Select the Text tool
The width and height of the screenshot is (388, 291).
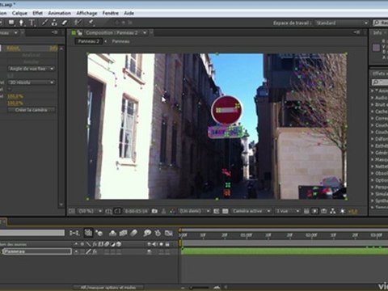pyautogui.click(x=32, y=23)
